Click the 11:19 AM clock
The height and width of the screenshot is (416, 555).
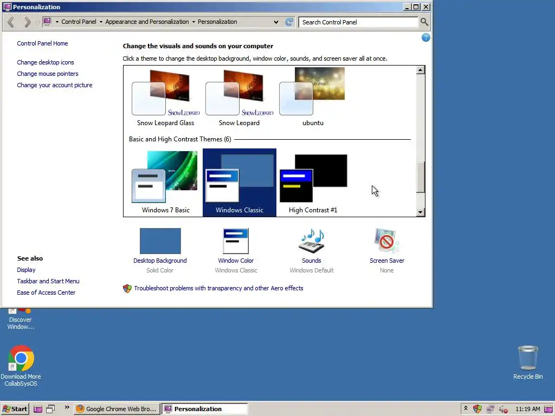click(x=528, y=409)
